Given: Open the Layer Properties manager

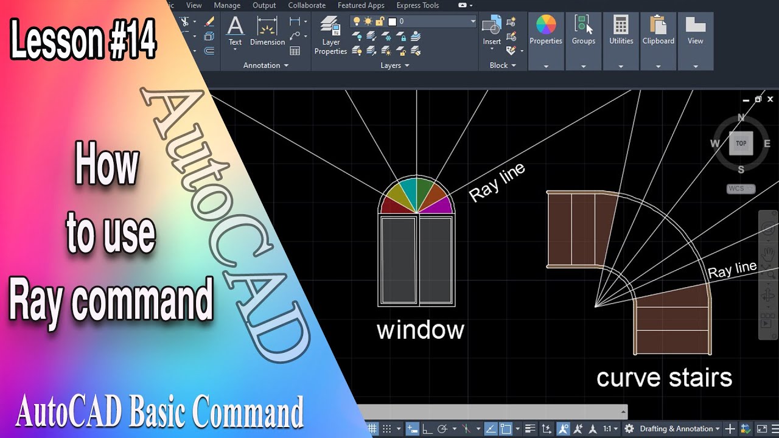Looking at the screenshot, I should (x=330, y=35).
